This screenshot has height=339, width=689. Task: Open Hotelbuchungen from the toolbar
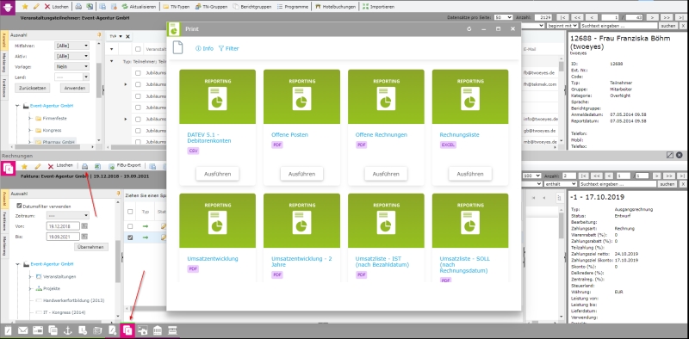(x=336, y=7)
